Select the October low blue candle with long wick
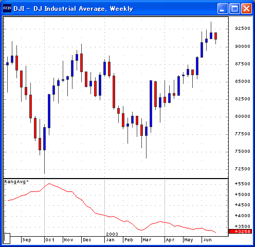The image size is (255, 247). (44, 138)
